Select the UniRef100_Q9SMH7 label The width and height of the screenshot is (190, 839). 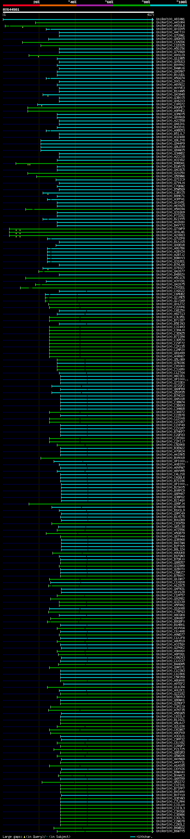coord(170,72)
